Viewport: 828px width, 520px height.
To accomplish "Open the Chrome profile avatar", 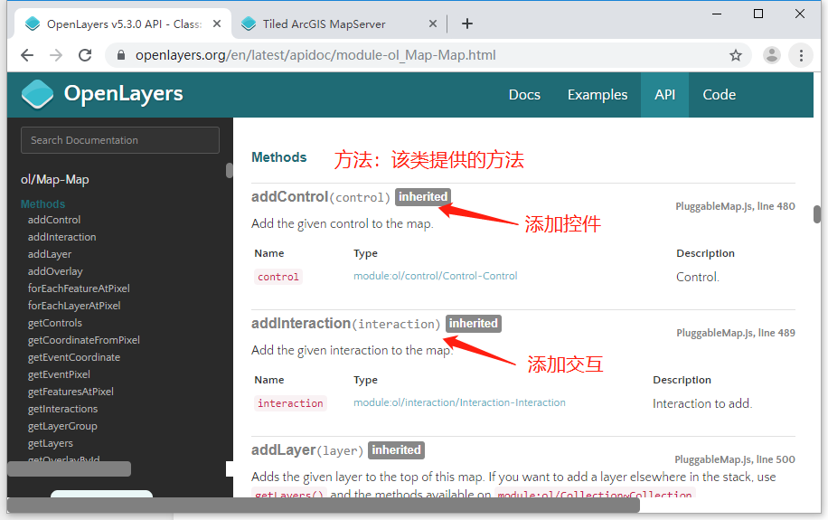I will click(x=771, y=55).
